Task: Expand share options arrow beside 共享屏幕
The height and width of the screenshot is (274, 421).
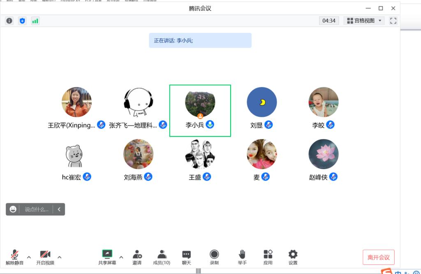Action: click(x=121, y=257)
